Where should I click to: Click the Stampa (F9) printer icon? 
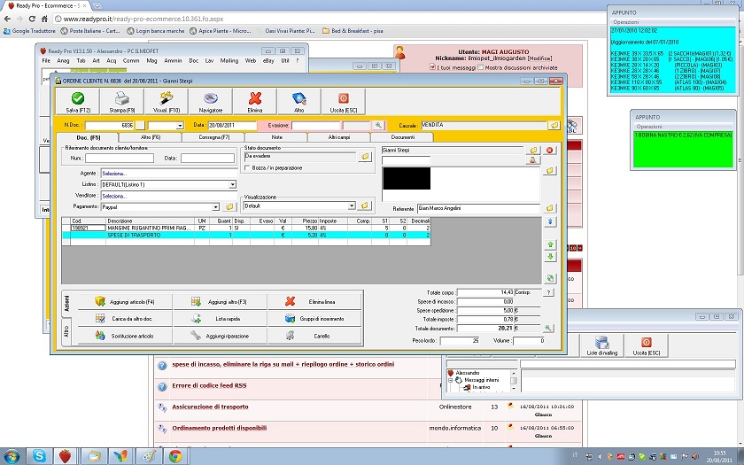click(x=122, y=98)
